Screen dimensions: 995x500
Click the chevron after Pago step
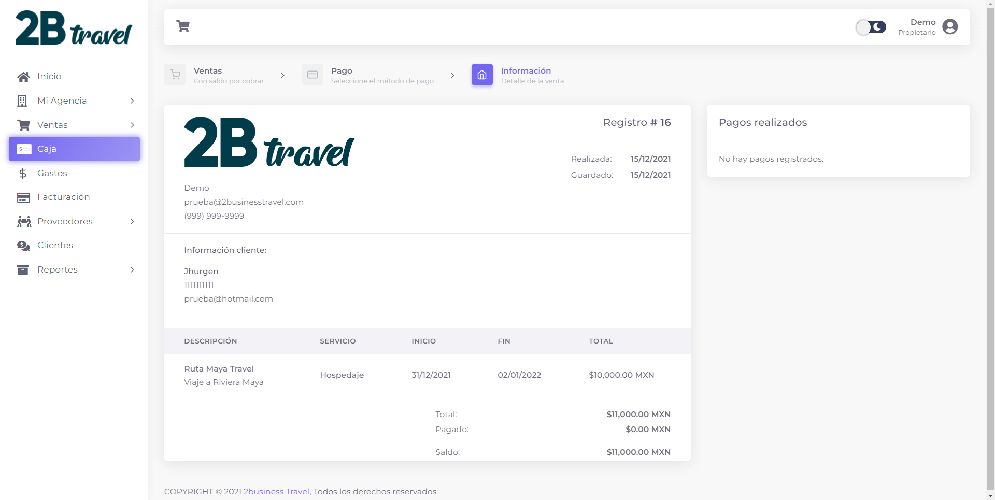(x=452, y=75)
